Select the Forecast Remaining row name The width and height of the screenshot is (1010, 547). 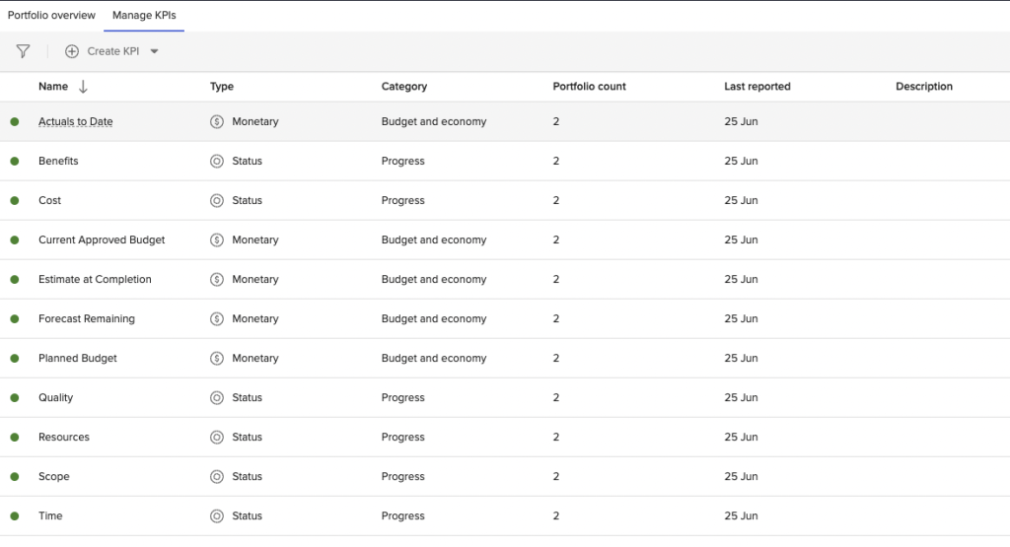(x=87, y=319)
